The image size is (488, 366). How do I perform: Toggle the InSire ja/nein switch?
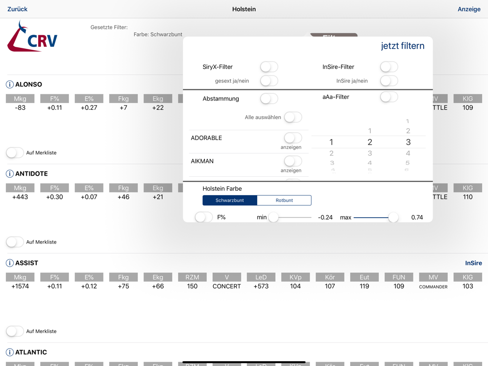pyautogui.click(x=389, y=81)
